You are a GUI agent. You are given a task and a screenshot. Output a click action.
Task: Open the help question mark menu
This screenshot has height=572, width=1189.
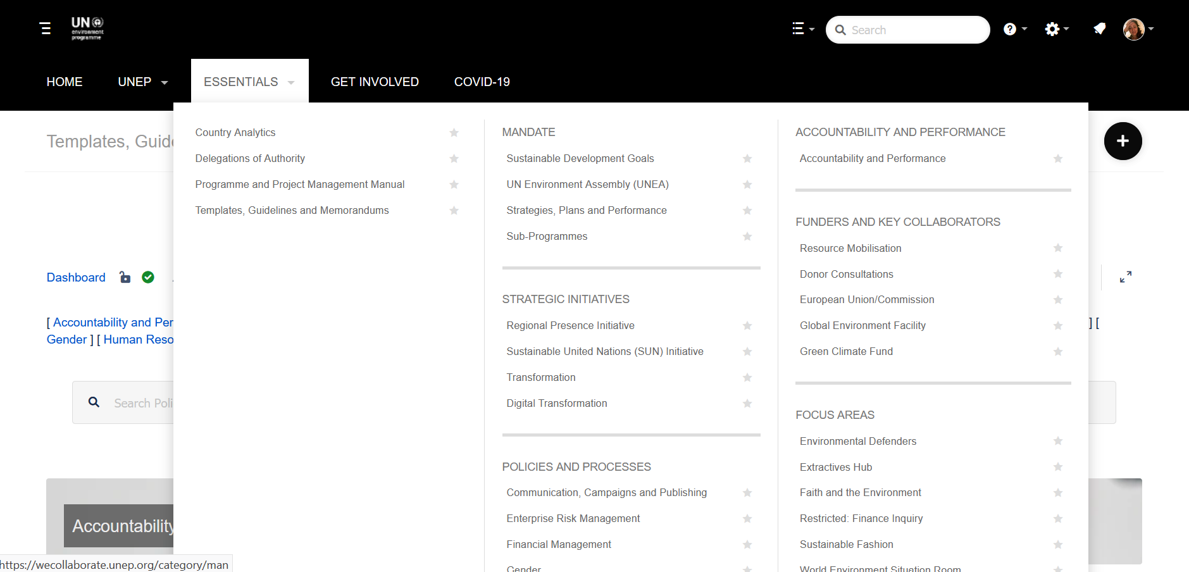click(x=1015, y=29)
